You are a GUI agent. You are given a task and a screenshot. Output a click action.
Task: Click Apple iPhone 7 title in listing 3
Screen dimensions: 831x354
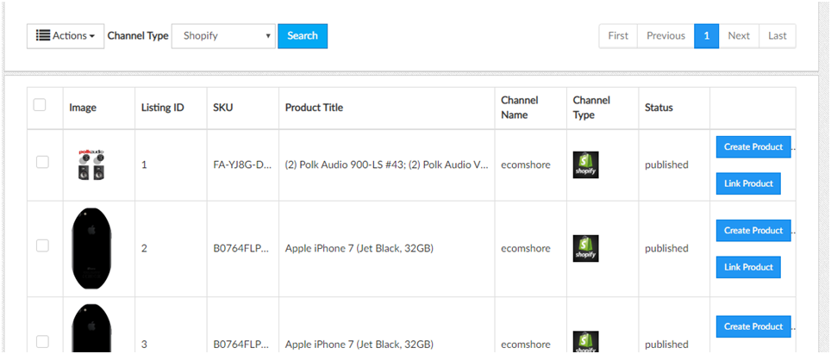359,345
